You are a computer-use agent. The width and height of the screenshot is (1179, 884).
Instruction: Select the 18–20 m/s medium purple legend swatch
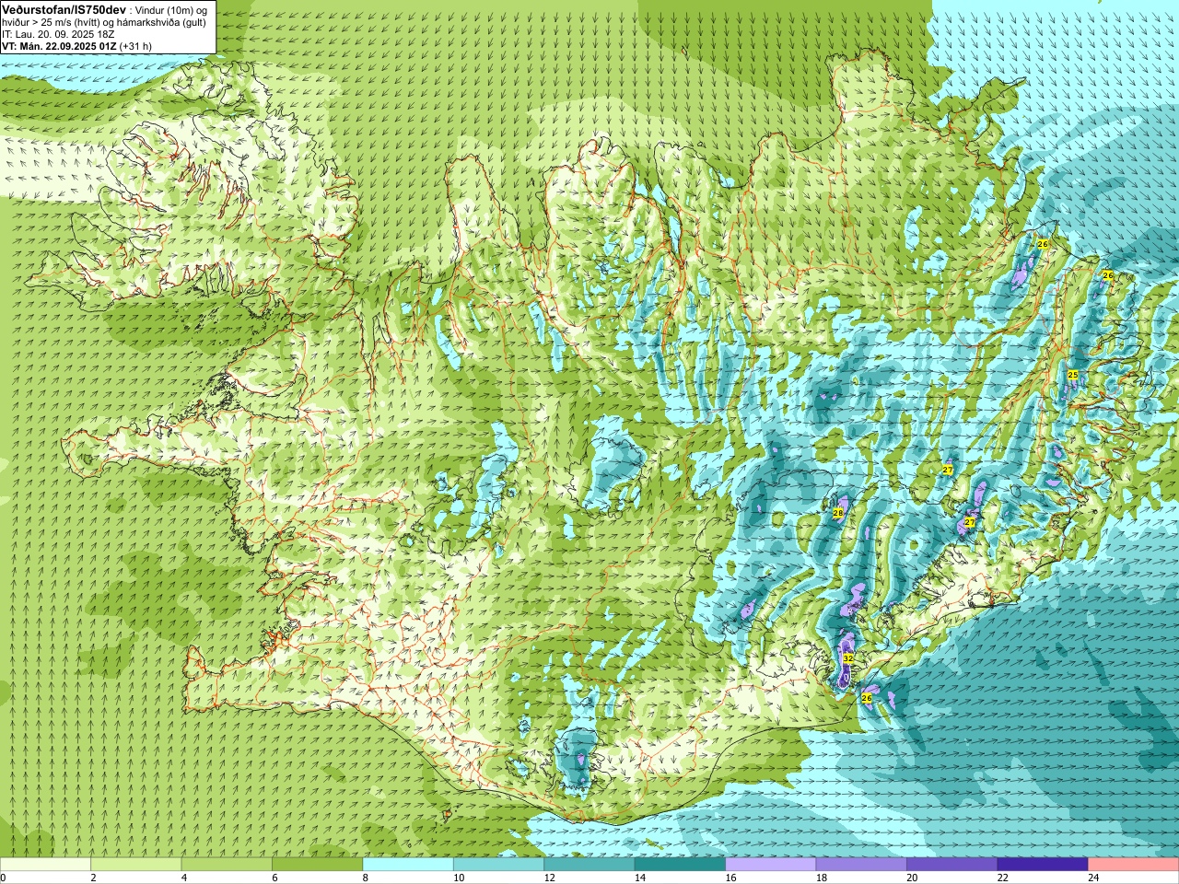(x=861, y=865)
